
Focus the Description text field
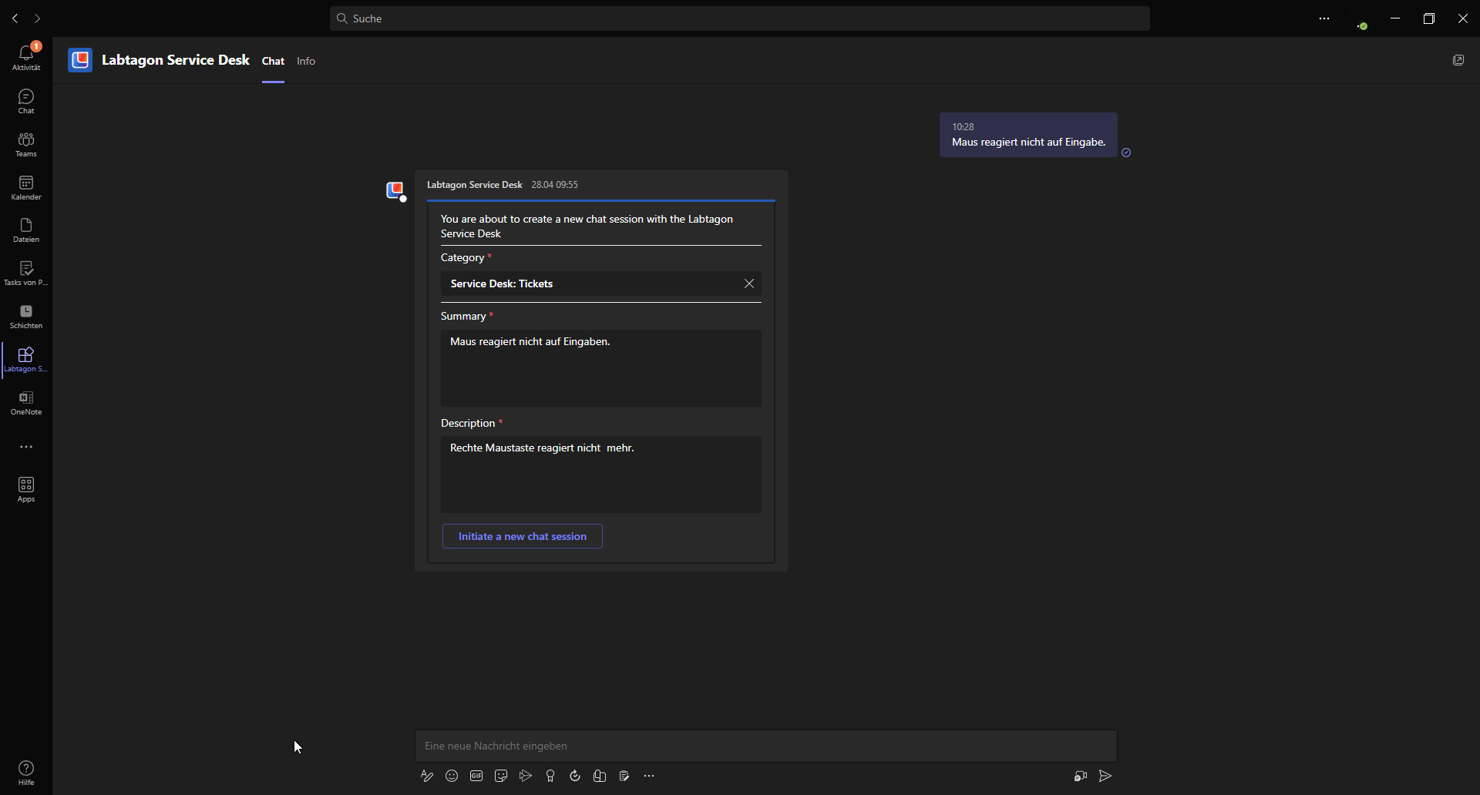click(x=601, y=475)
